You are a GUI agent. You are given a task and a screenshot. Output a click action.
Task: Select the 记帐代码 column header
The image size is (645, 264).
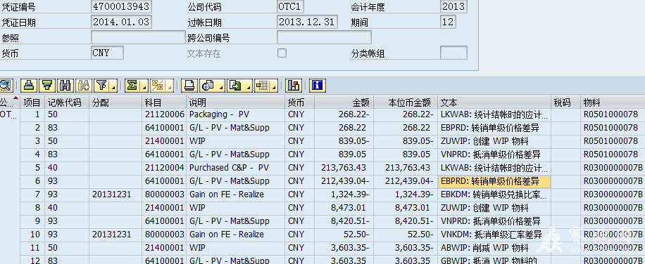(x=67, y=103)
